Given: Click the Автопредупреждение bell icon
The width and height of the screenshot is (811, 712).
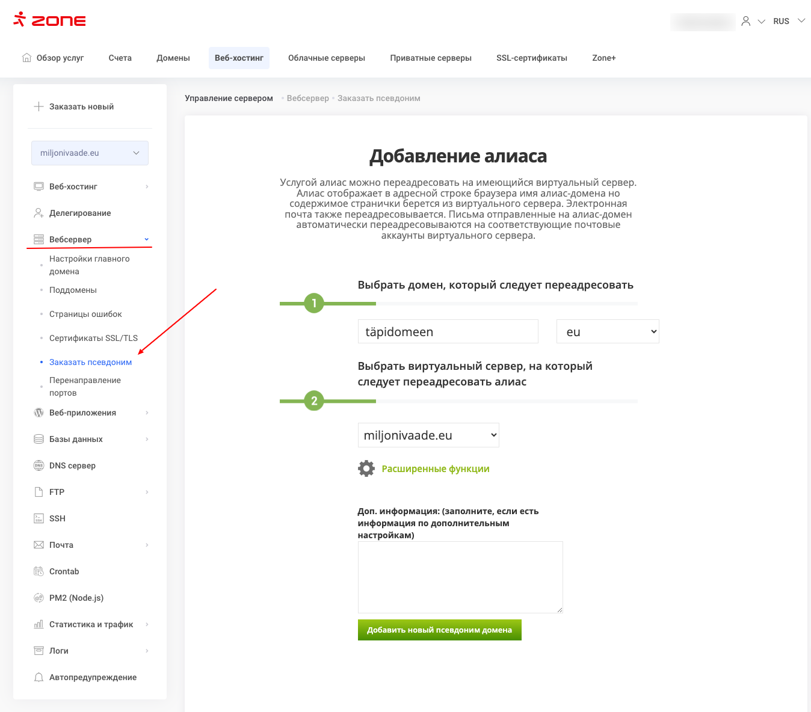Looking at the screenshot, I should (39, 677).
